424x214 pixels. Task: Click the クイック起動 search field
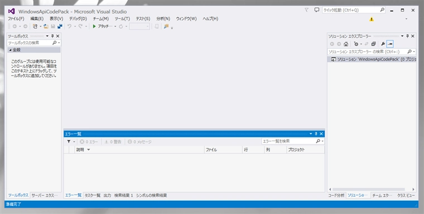[x=354, y=10]
